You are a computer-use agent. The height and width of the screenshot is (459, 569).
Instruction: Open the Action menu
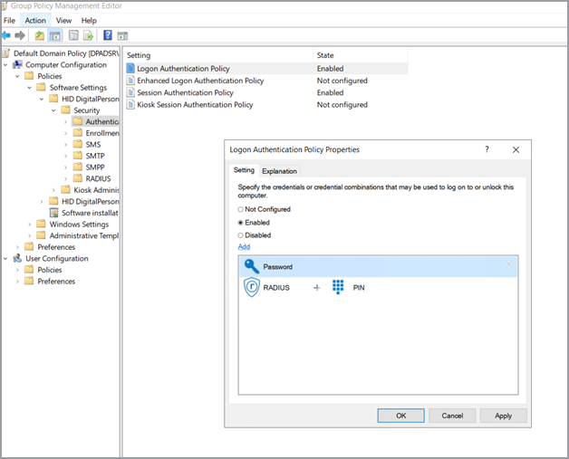35,20
